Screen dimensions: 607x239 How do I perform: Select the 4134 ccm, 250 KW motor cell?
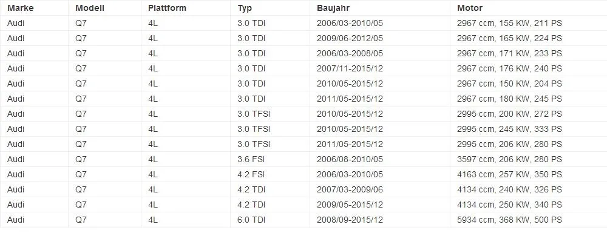click(509, 205)
